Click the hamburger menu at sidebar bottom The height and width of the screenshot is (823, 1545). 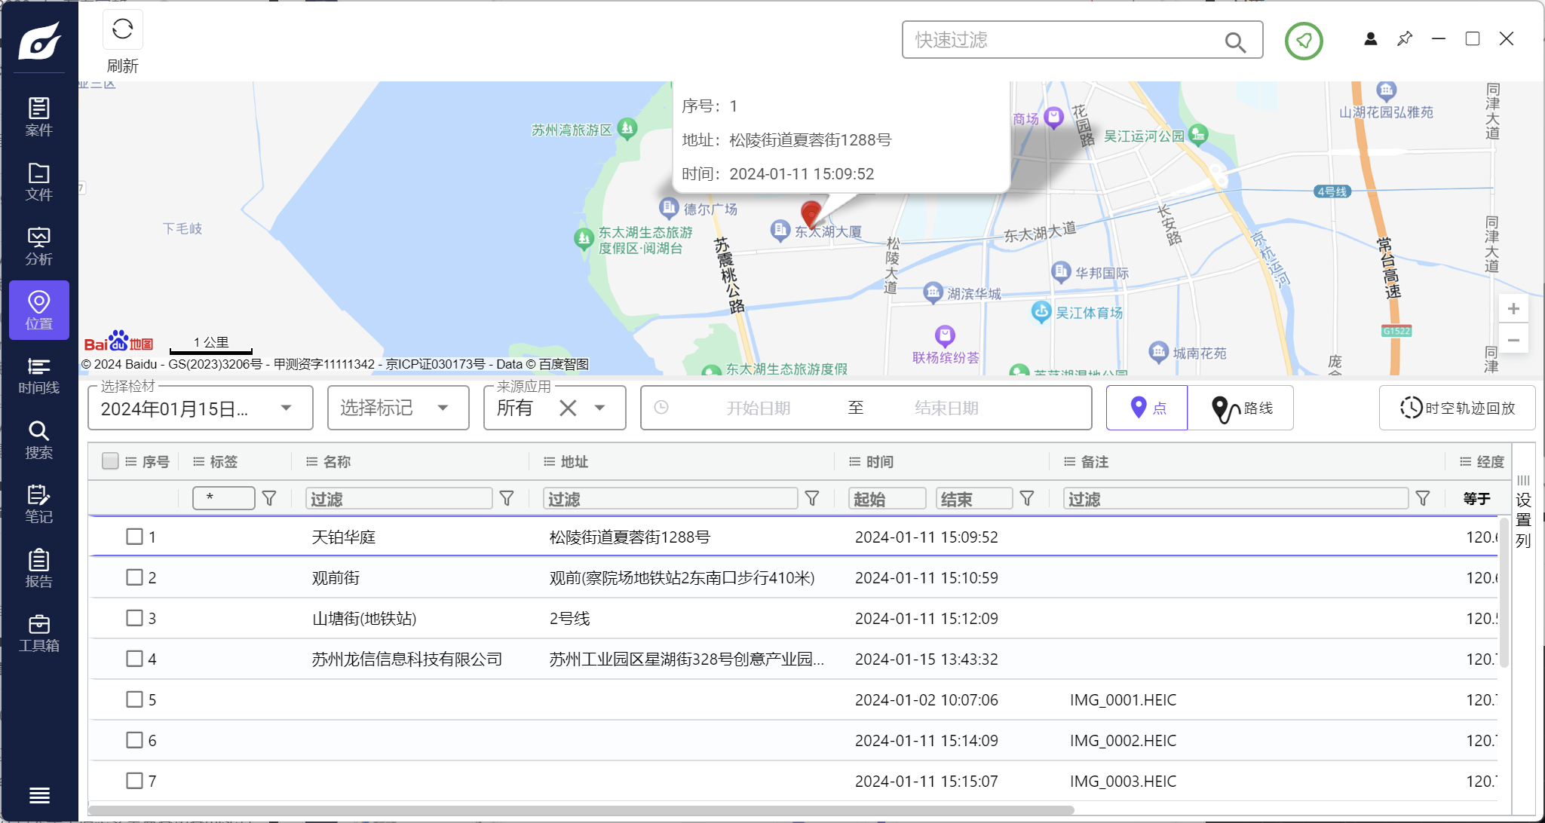pos(39,795)
